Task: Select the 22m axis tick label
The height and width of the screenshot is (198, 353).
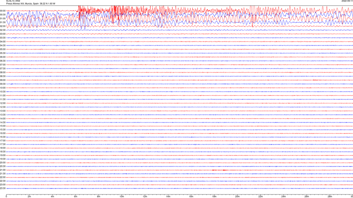Action: (260, 197)
